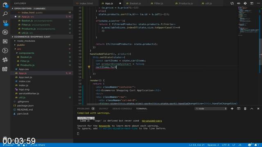Open Basket.js in Open Editors list
Viewport: 262px width, 147px height.
point(42,21)
